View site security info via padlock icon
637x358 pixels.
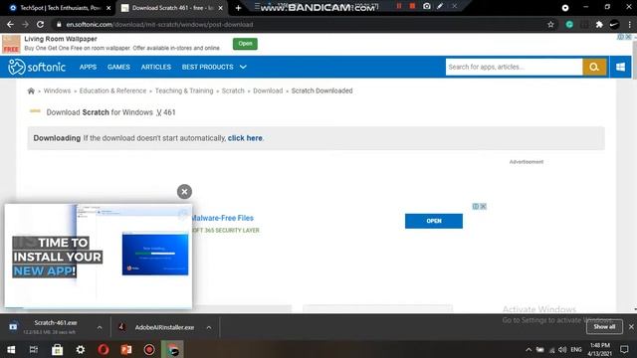59,24
